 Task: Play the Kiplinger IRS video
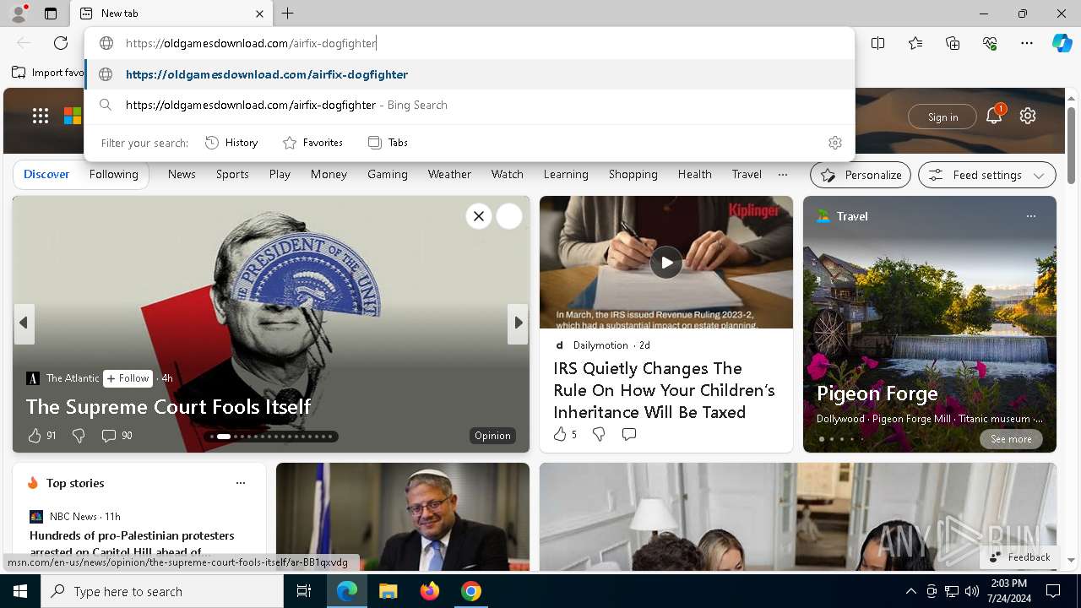666,262
